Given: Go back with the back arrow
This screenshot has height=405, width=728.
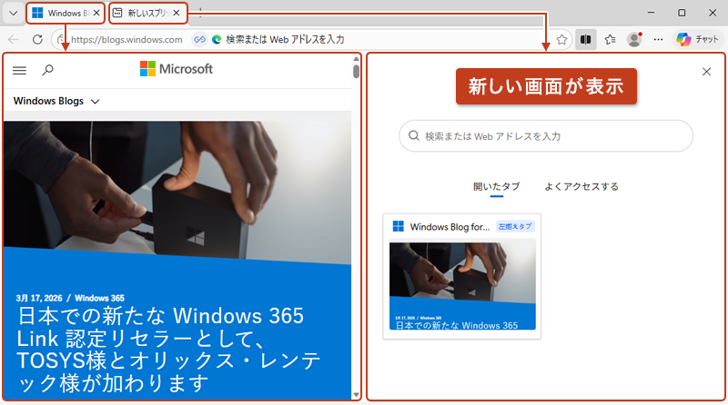Looking at the screenshot, I should (x=14, y=39).
